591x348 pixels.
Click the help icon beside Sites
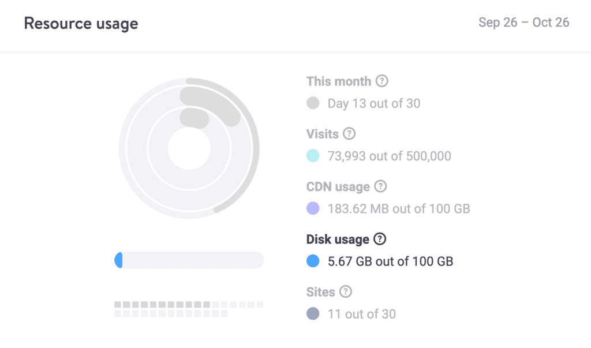click(345, 291)
